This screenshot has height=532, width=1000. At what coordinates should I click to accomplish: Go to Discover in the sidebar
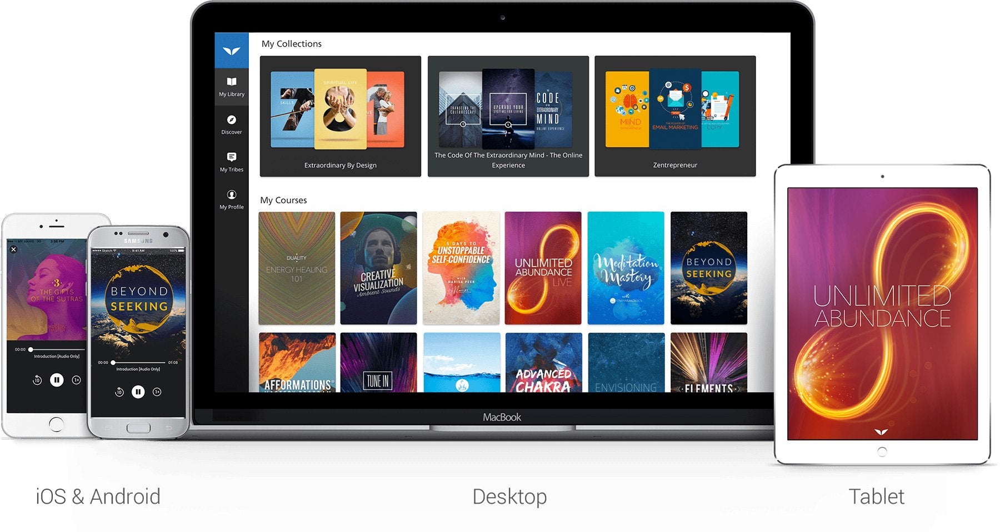click(x=232, y=124)
